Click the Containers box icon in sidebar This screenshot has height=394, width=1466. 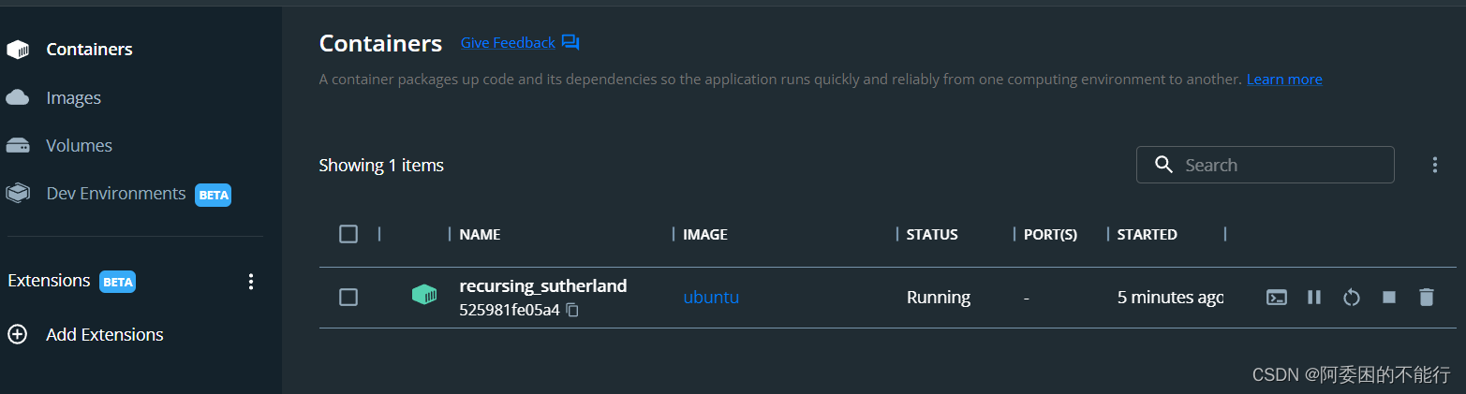tap(18, 50)
